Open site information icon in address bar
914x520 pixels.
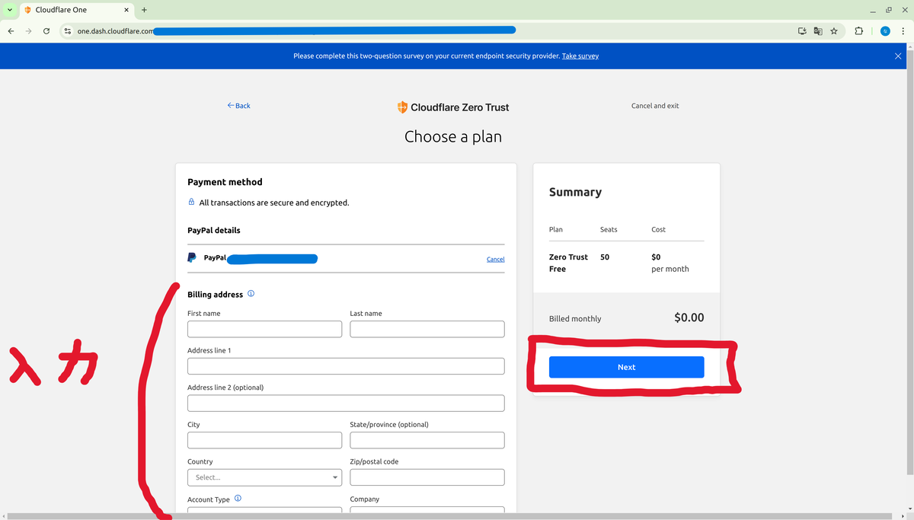68,31
